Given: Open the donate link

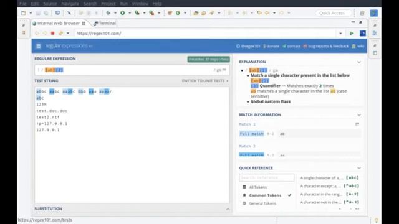Looking at the screenshot, I should coord(271,46).
